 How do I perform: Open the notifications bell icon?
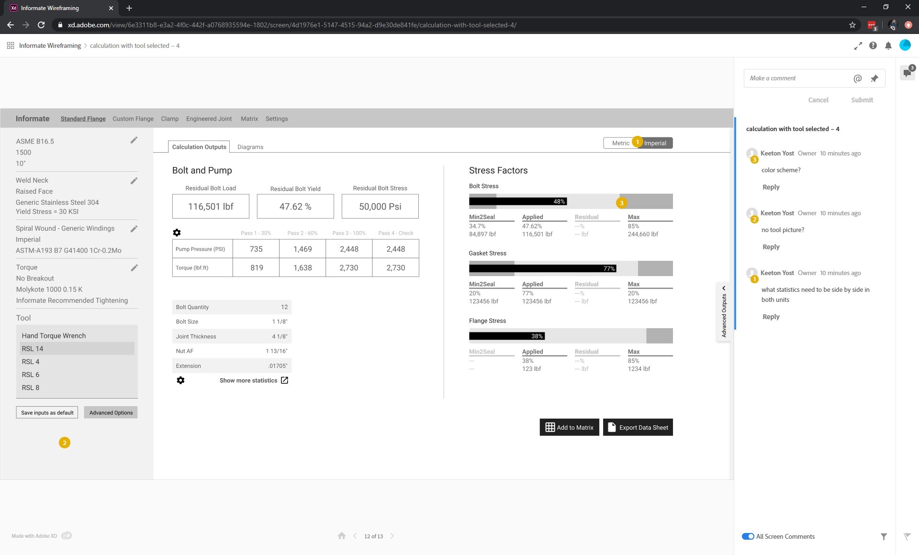tap(888, 46)
